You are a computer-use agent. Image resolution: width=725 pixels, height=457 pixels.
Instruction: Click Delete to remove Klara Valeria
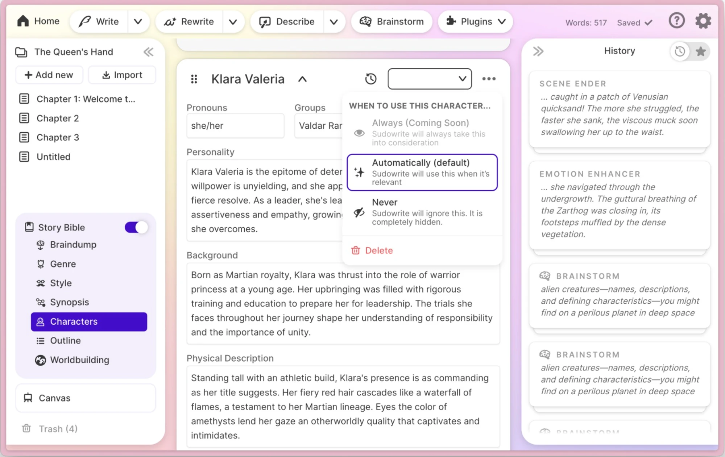coord(378,250)
